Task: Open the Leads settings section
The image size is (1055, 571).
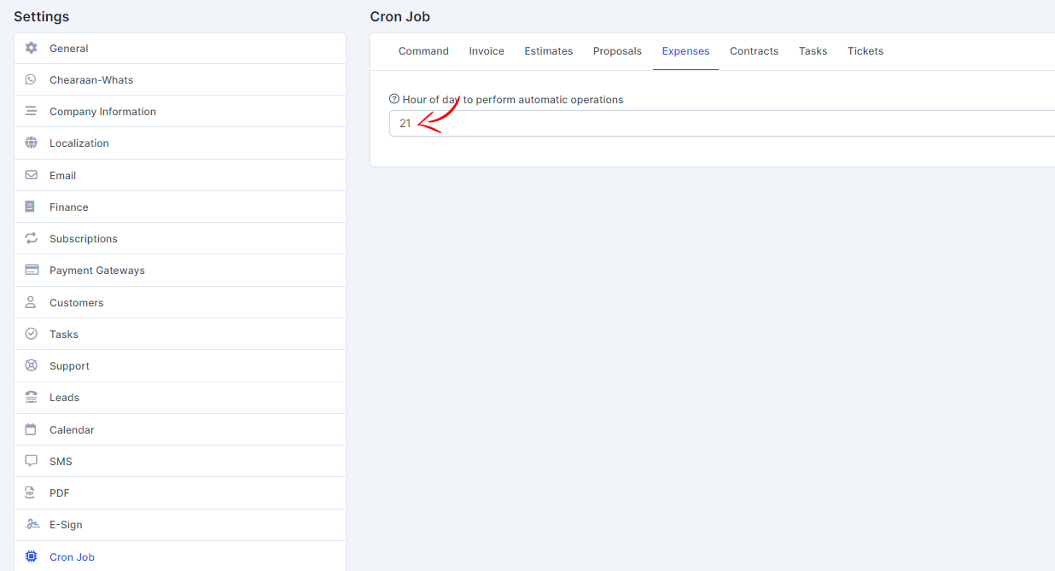Action: tap(64, 398)
